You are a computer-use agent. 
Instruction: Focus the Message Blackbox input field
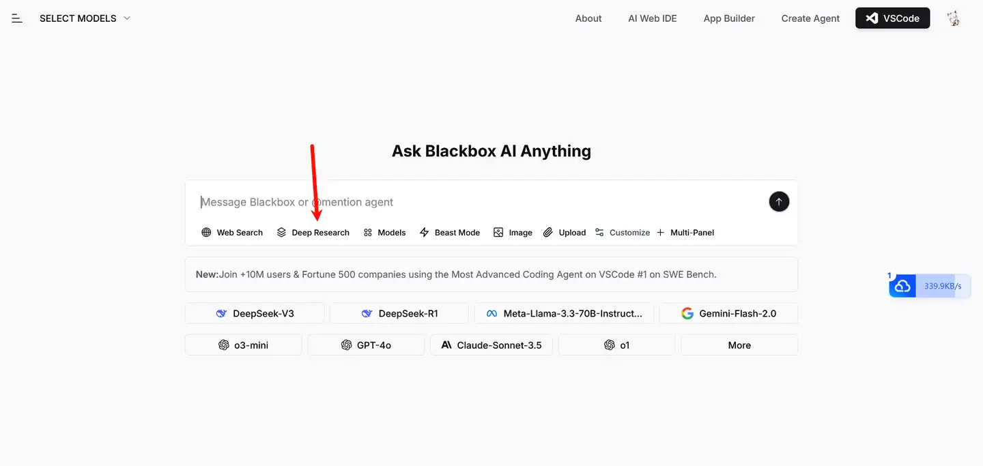tap(478, 202)
